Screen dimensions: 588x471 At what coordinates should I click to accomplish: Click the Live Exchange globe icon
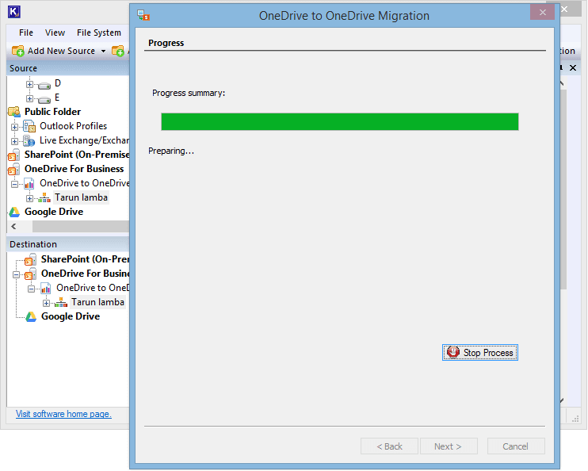click(29, 140)
